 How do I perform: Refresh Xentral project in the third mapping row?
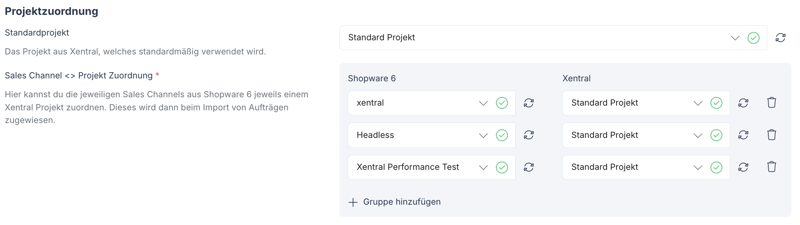(x=743, y=167)
